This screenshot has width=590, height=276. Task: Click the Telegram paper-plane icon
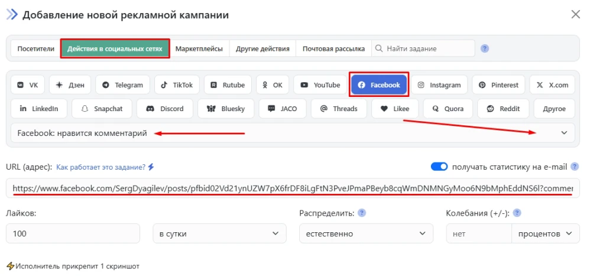[x=106, y=85]
